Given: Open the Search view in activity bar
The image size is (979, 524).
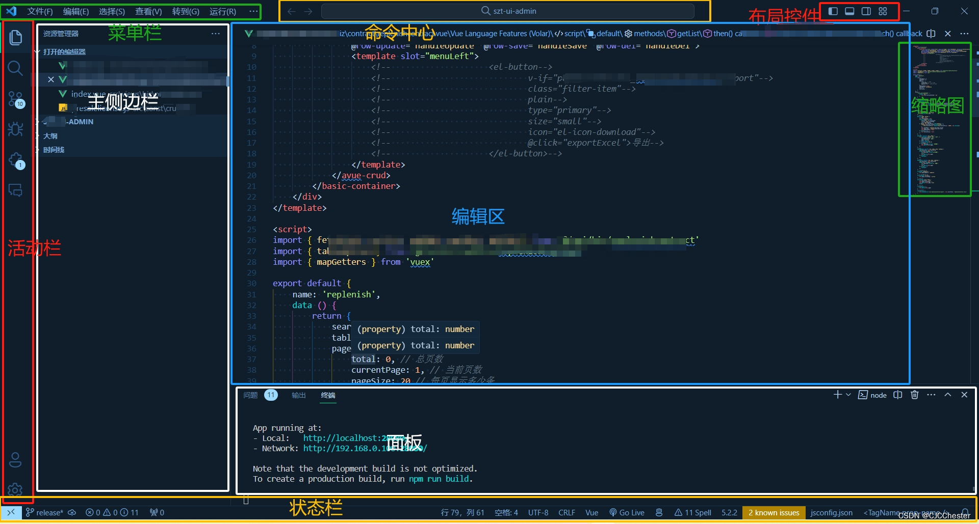Looking at the screenshot, I should [x=16, y=69].
